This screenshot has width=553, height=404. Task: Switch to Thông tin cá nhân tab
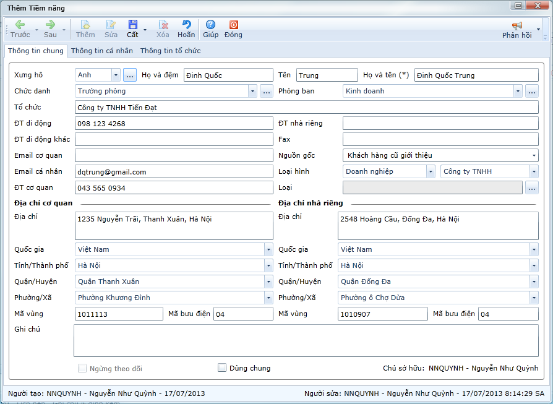[x=101, y=51]
